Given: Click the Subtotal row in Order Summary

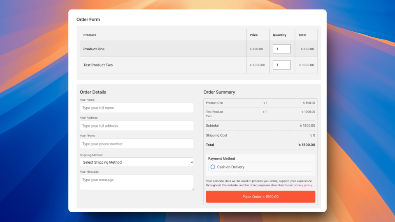Looking at the screenshot, I should click(x=212, y=125).
